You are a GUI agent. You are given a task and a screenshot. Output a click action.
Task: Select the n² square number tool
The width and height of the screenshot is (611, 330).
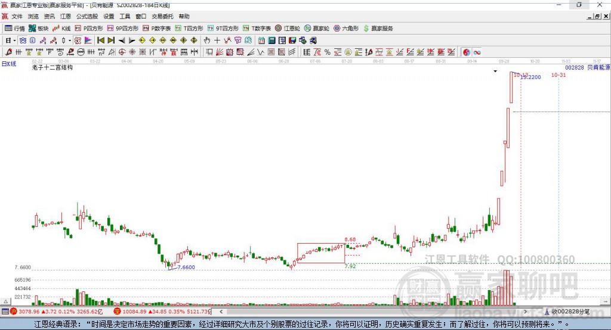click(101, 52)
